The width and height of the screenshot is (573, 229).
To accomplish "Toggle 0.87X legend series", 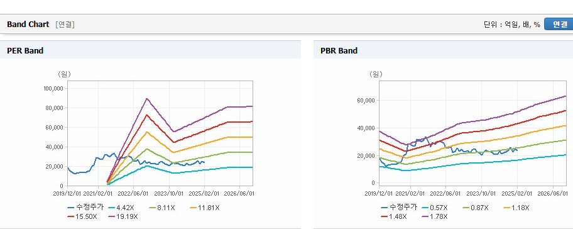I will click(476, 208).
